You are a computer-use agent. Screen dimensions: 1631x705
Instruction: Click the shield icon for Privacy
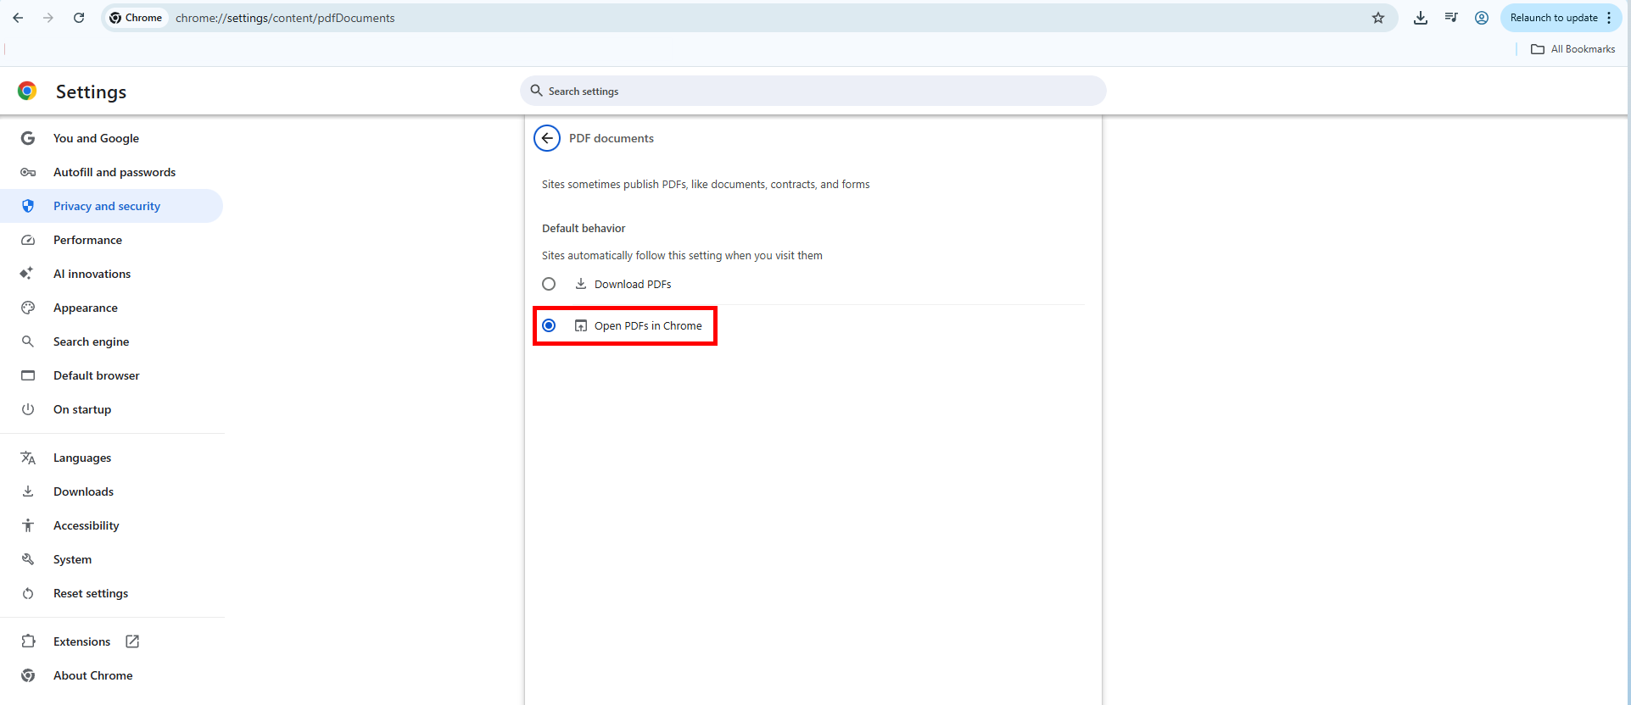[28, 206]
